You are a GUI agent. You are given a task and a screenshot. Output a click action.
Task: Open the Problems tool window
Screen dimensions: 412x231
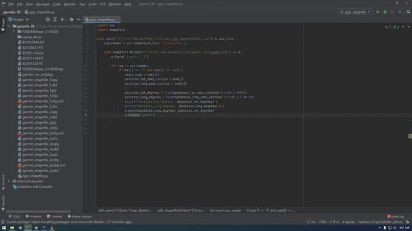[33, 217]
